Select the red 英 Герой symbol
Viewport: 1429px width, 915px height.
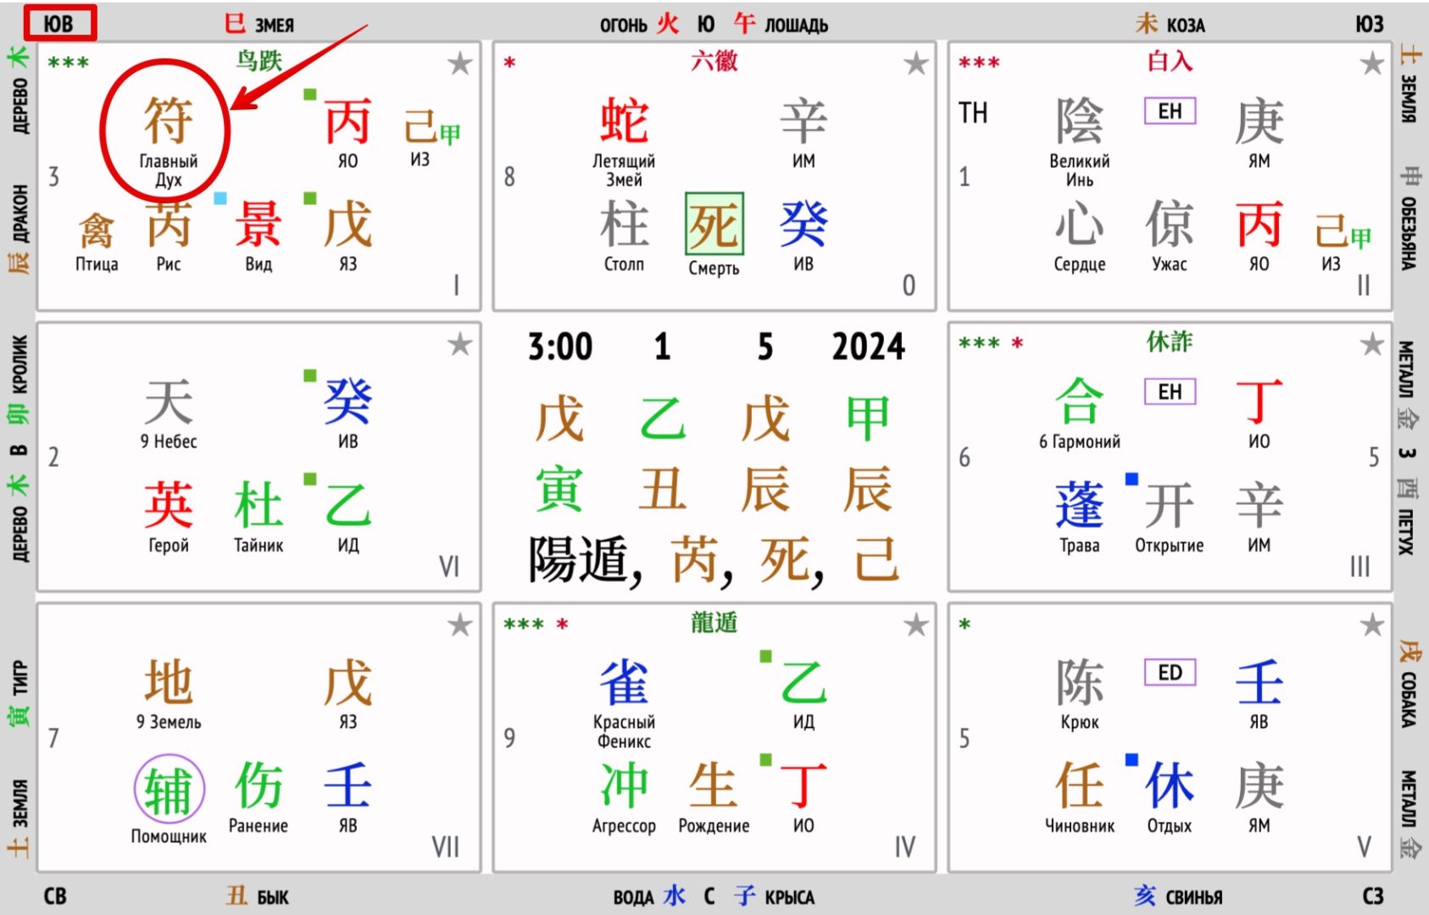click(x=168, y=506)
